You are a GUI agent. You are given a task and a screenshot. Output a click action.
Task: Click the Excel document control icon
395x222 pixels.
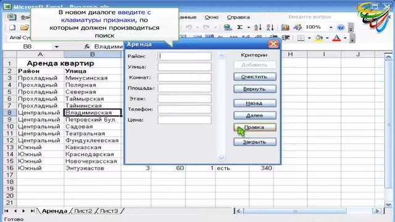click(x=11, y=17)
